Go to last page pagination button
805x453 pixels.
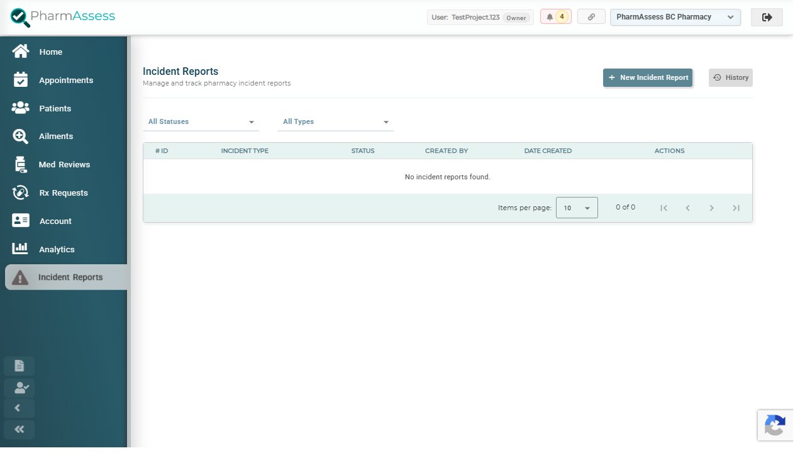click(736, 208)
